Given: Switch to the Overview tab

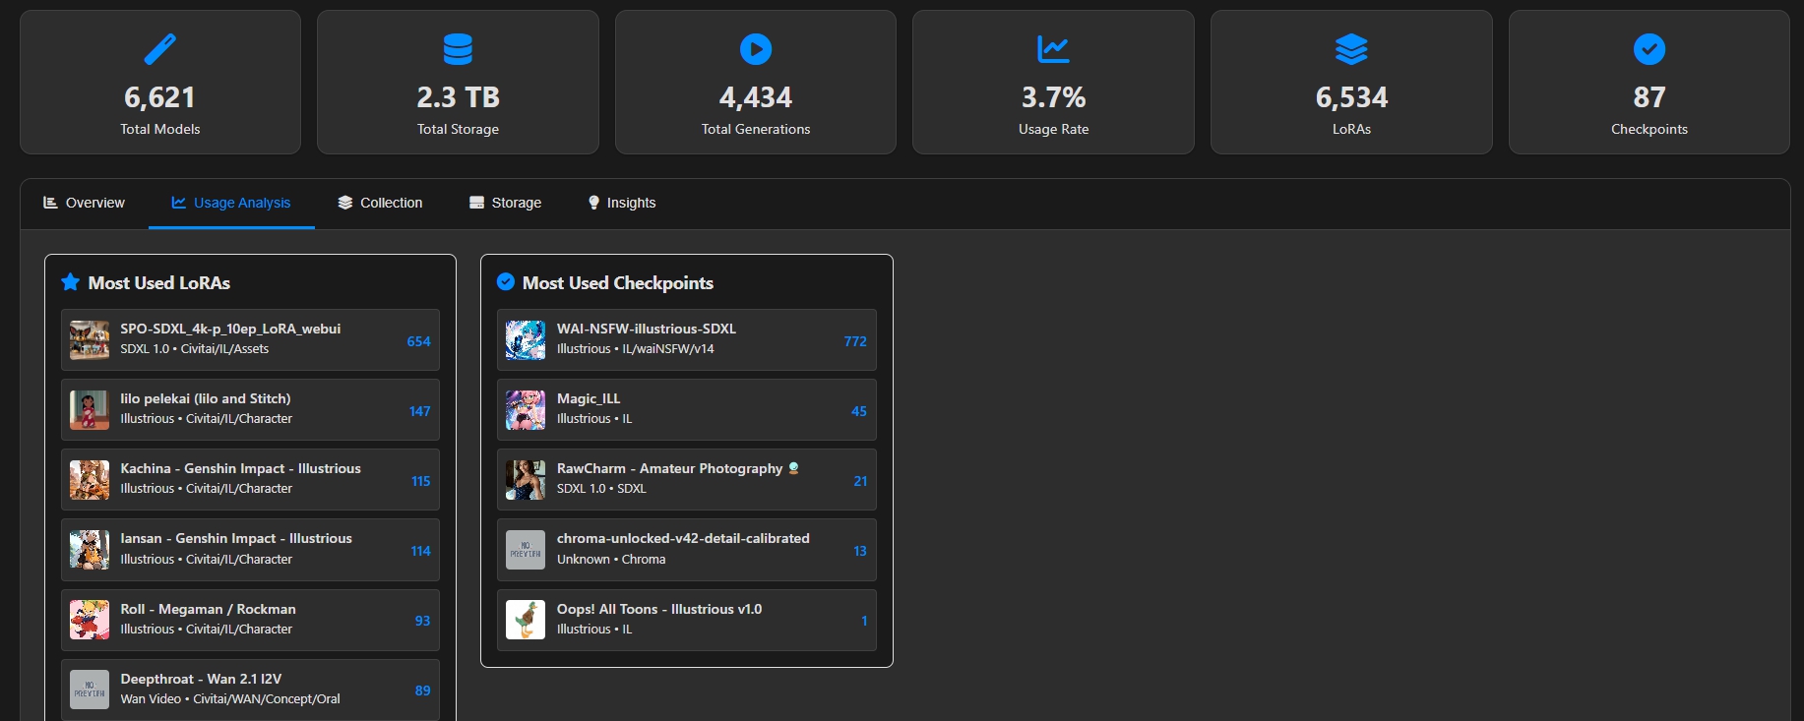Looking at the screenshot, I should coord(84,203).
